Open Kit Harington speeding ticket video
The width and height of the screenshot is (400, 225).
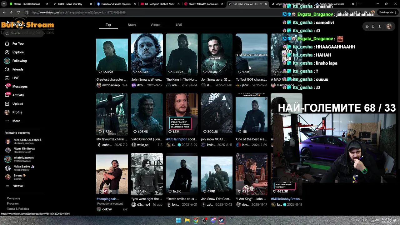(182, 114)
